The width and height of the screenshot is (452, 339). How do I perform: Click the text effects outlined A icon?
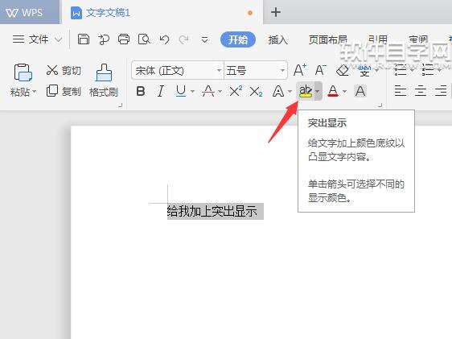pyautogui.click(x=278, y=91)
